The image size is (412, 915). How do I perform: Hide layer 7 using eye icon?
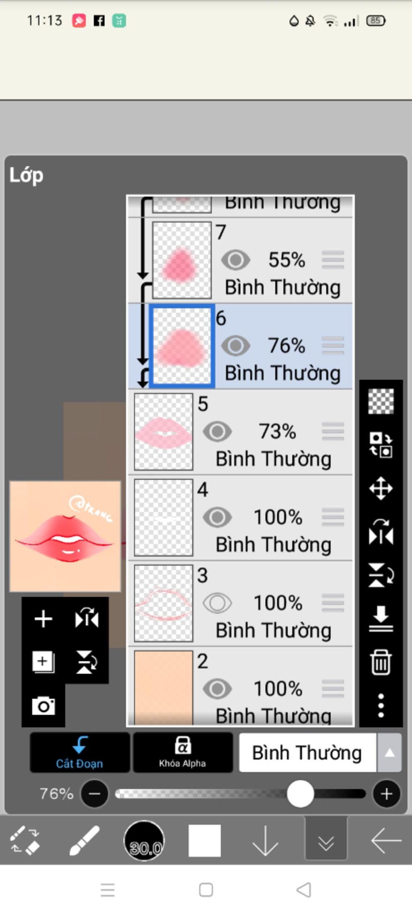pyautogui.click(x=236, y=260)
